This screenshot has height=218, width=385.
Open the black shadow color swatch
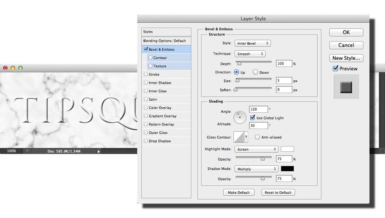click(x=287, y=168)
